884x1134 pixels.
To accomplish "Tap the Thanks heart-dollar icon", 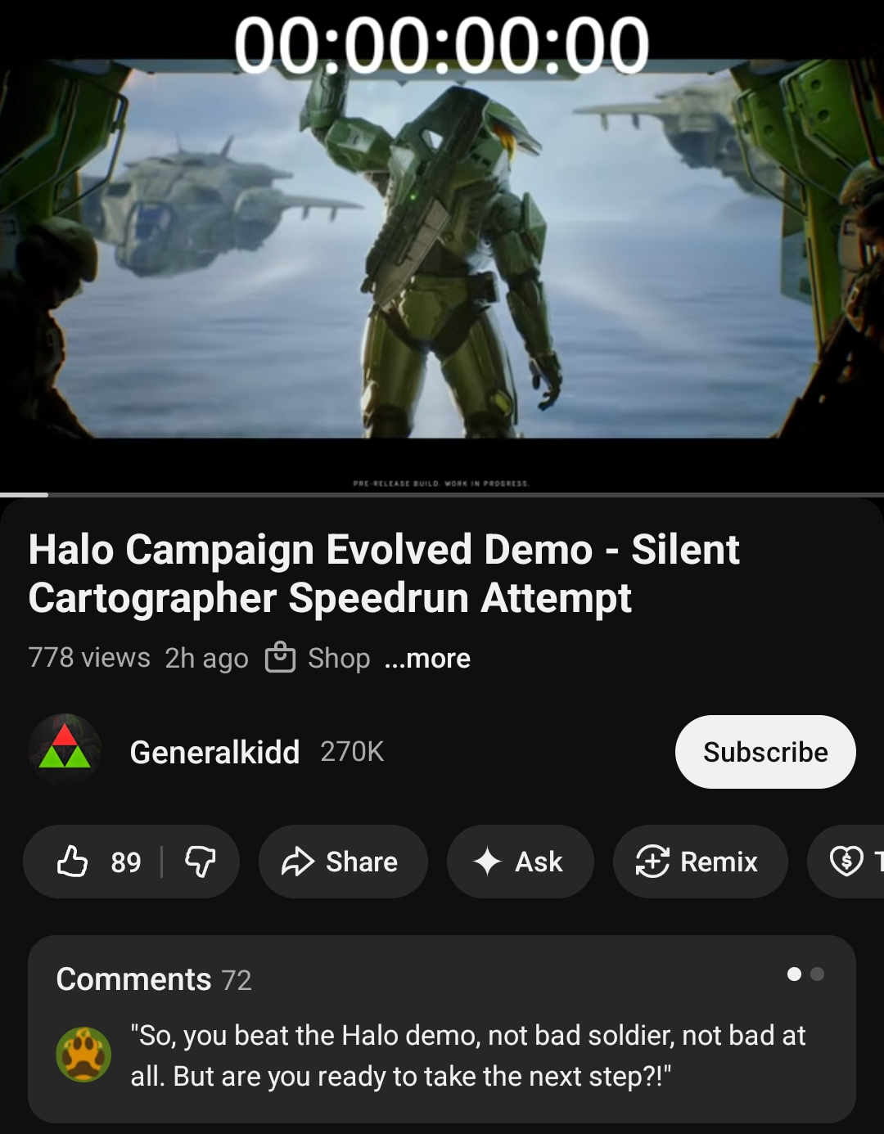I will pyautogui.click(x=846, y=862).
